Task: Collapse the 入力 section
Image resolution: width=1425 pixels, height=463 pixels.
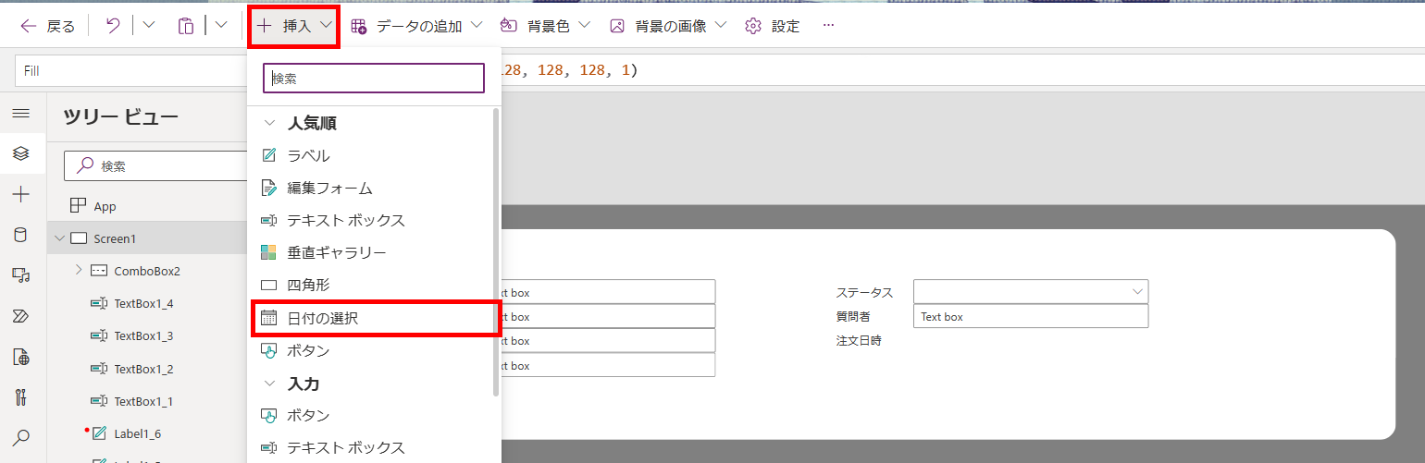Action: pos(270,383)
